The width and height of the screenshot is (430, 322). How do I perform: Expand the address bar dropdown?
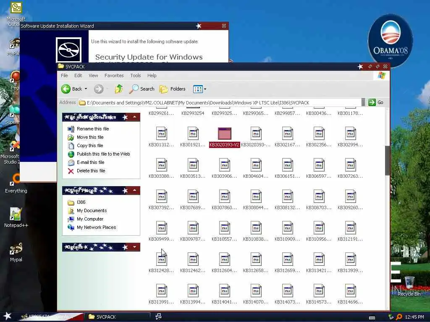coord(363,102)
